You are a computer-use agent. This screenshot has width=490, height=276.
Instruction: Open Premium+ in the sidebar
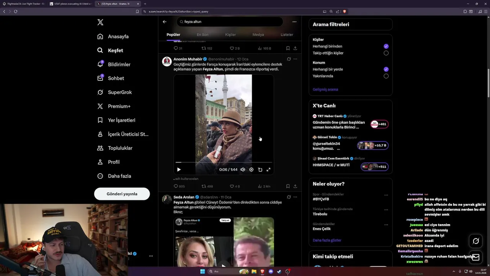coord(114,106)
